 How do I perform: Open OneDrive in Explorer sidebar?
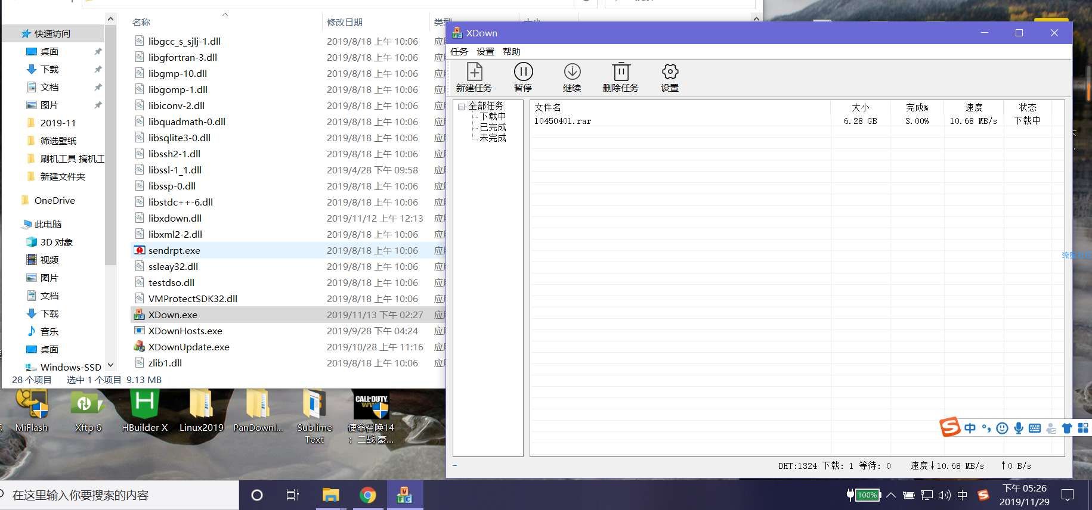[x=55, y=200]
